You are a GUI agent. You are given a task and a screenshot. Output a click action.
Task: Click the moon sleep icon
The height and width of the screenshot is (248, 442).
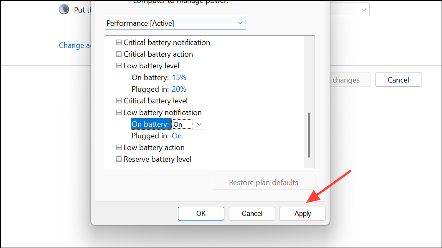[64, 9]
